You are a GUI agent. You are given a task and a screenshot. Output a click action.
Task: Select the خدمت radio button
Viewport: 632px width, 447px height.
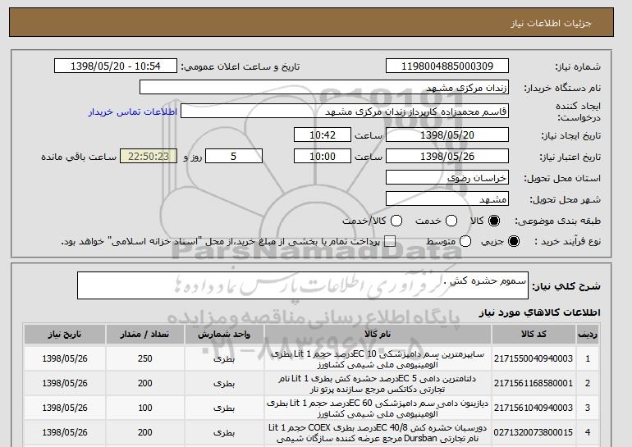[x=451, y=221]
